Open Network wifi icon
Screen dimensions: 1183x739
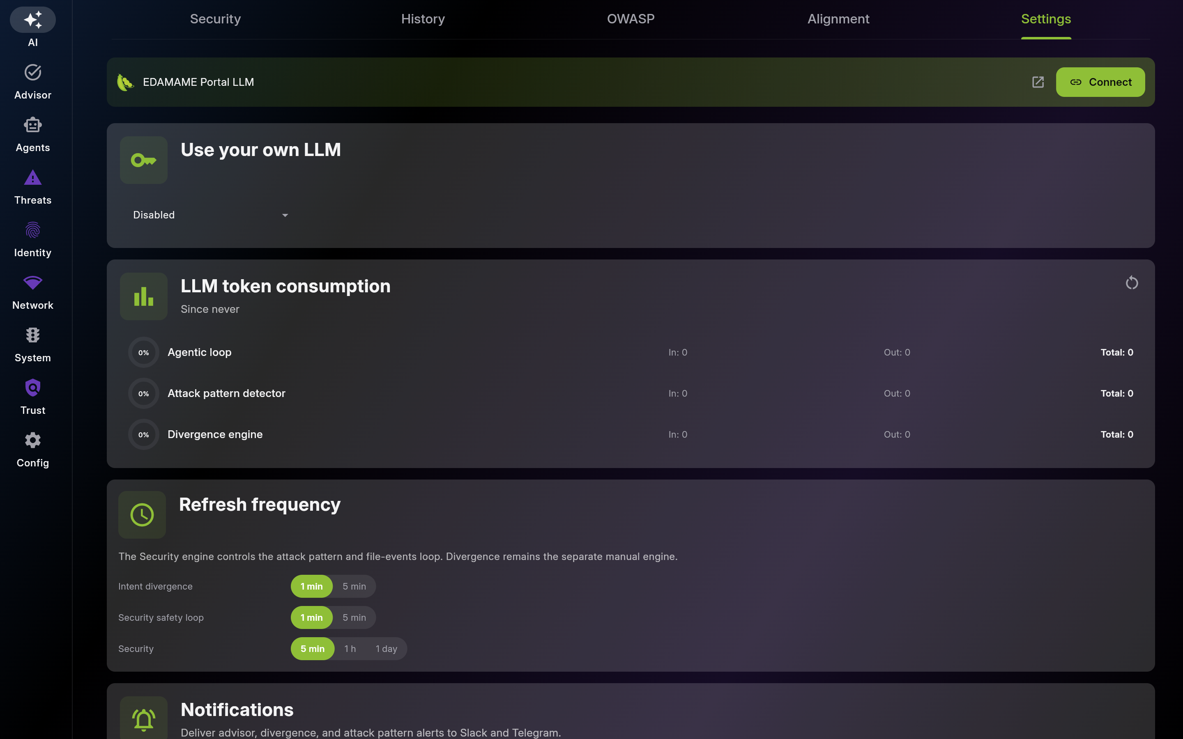click(33, 282)
